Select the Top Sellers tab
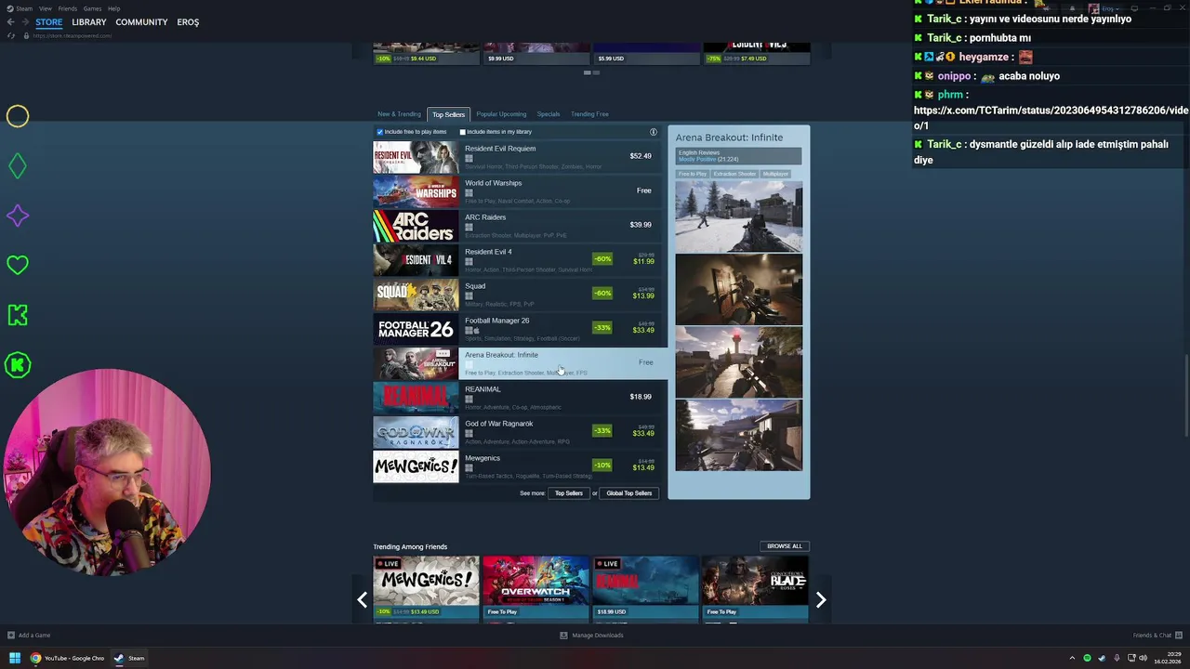 click(x=448, y=114)
